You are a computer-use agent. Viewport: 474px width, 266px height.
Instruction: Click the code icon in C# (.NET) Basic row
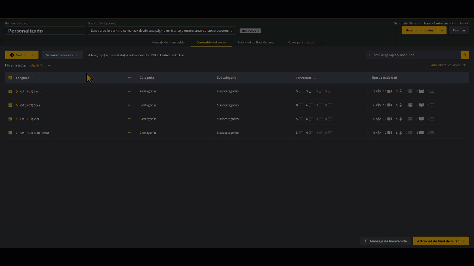pos(378,91)
